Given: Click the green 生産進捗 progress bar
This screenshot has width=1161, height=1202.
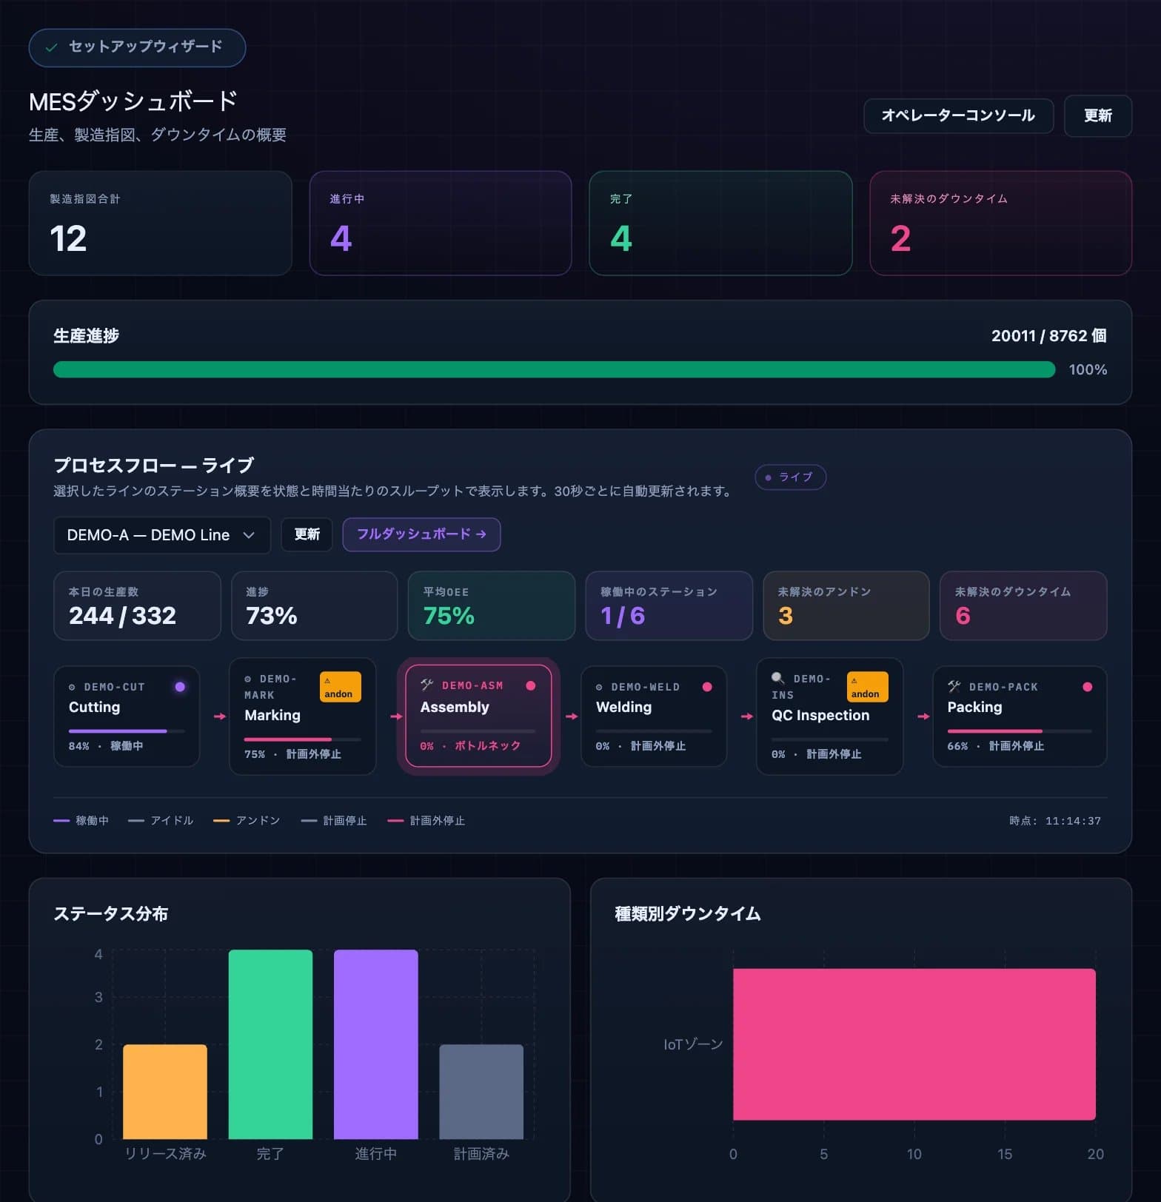Looking at the screenshot, I should click(x=554, y=369).
